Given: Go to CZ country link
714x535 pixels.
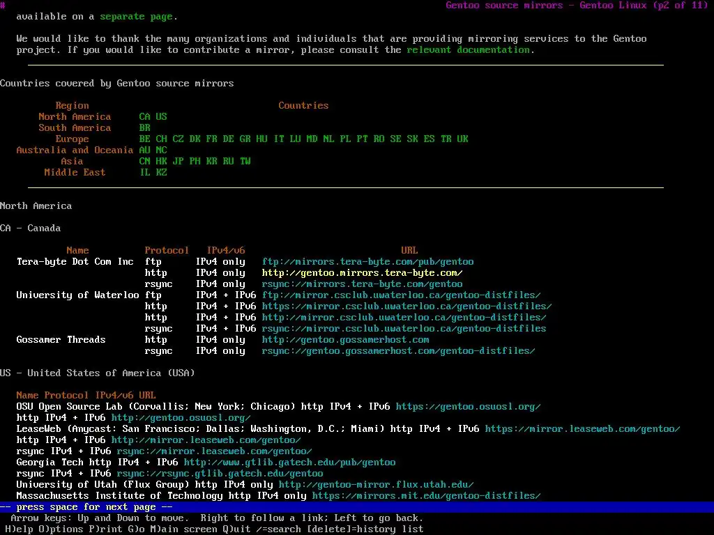Looking at the screenshot, I should 178,139.
